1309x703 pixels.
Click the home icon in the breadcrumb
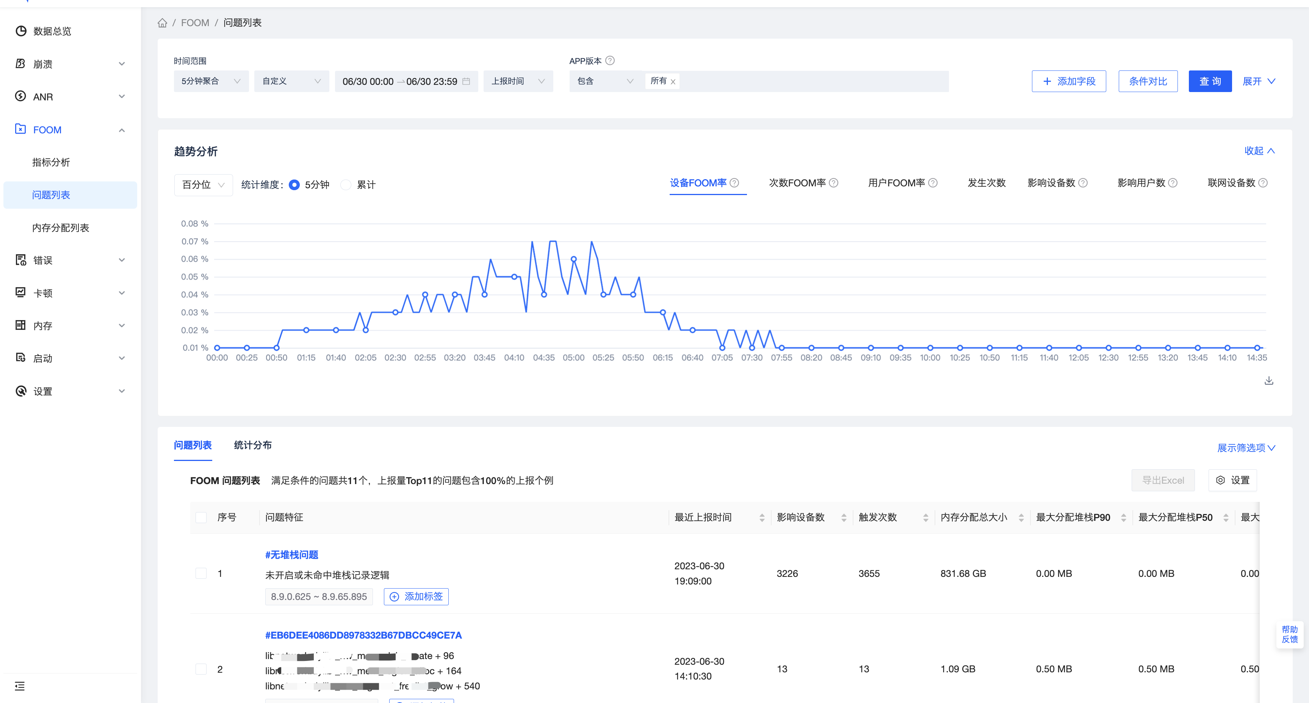coord(162,23)
